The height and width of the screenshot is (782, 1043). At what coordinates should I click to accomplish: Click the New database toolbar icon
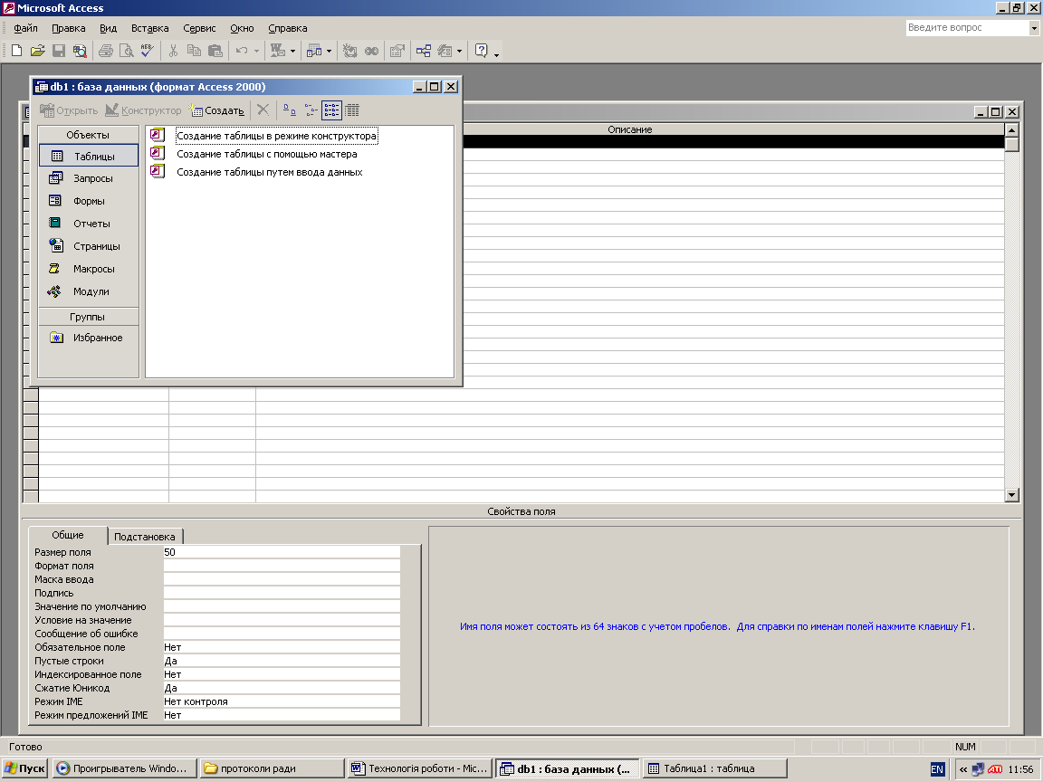(x=16, y=51)
